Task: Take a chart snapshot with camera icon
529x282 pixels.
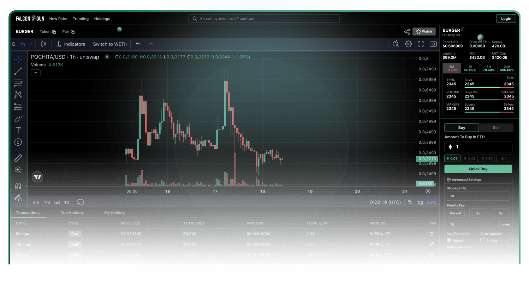Action: point(433,44)
